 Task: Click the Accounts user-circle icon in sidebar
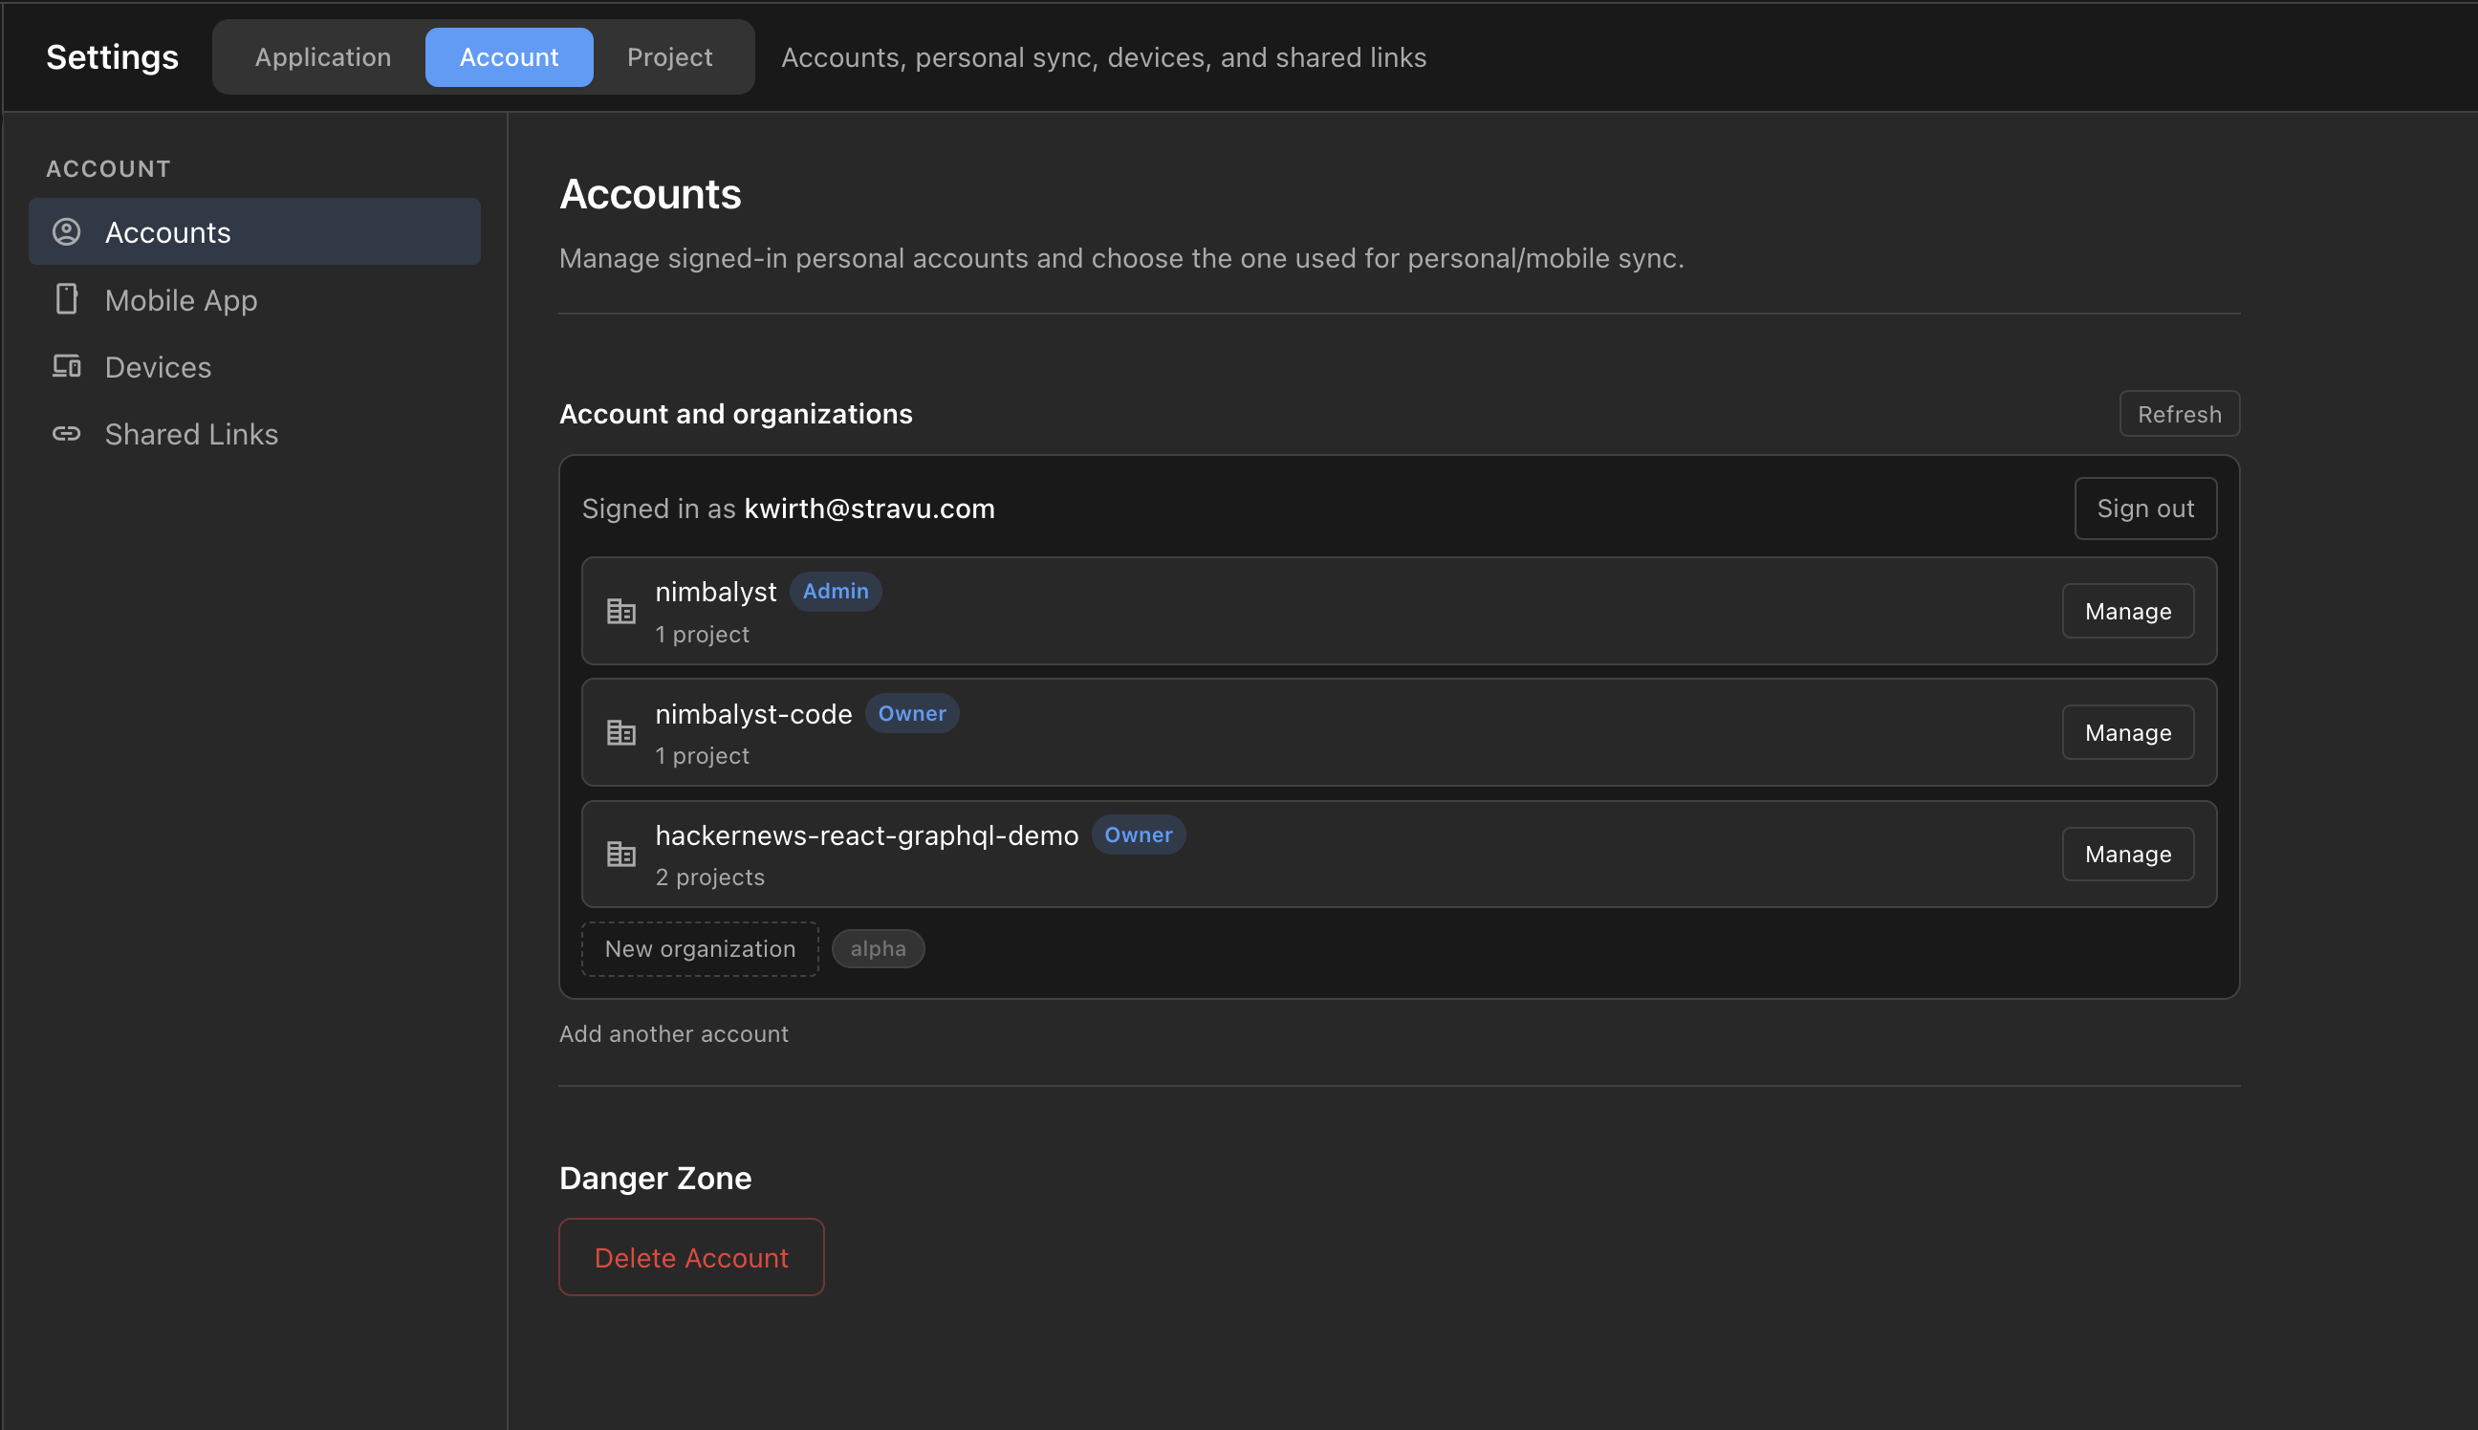coord(66,231)
